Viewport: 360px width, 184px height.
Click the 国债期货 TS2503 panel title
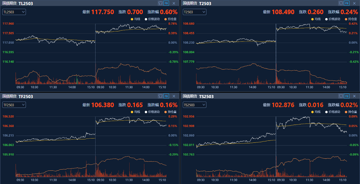[198, 96]
